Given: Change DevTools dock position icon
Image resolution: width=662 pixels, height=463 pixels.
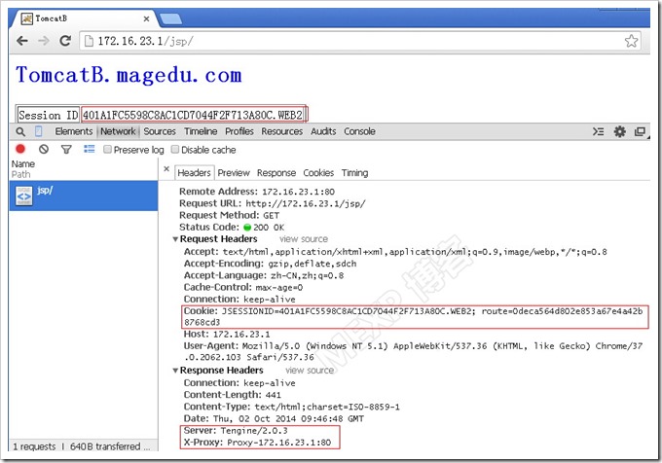Looking at the screenshot, I should [640, 131].
